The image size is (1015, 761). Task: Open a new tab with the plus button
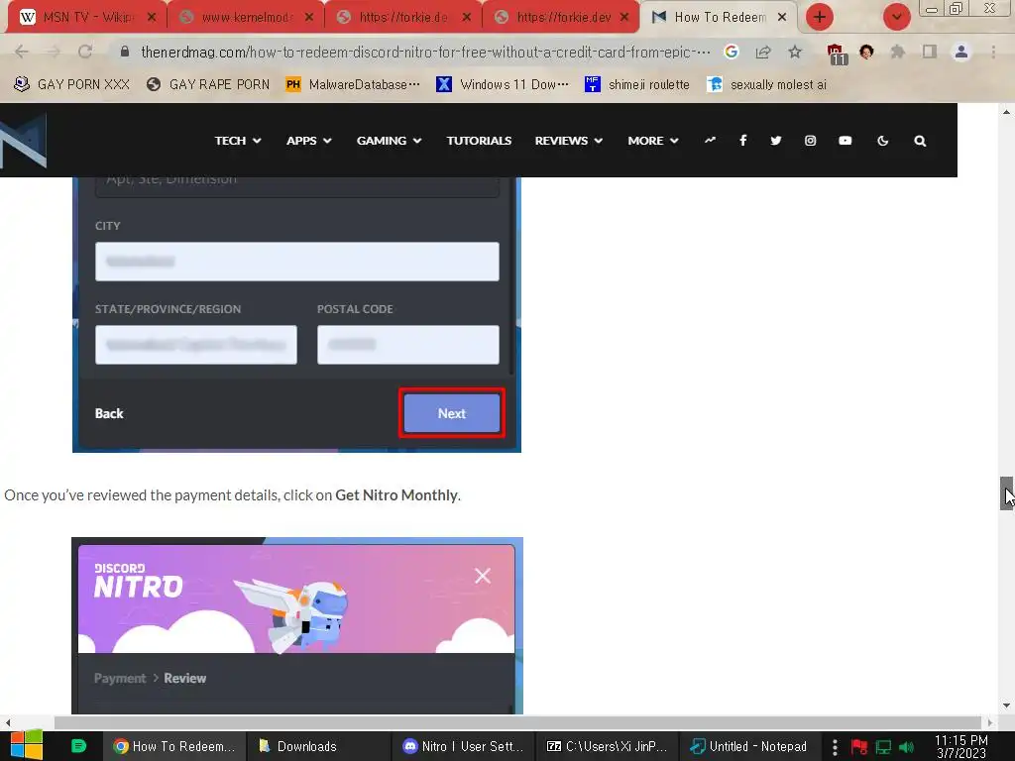point(820,18)
